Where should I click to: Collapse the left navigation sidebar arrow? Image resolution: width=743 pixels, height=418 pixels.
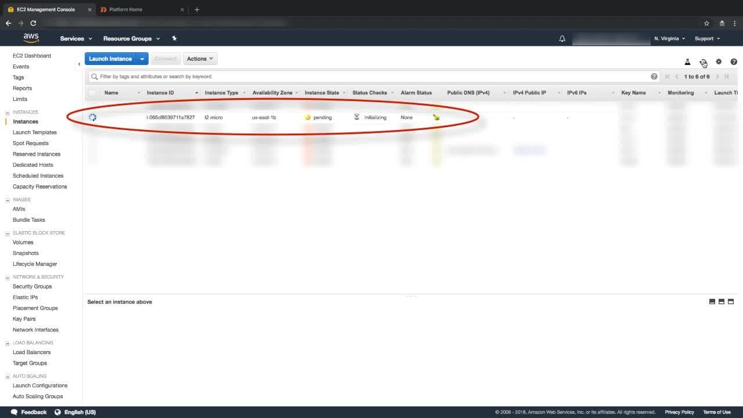tap(79, 64)
